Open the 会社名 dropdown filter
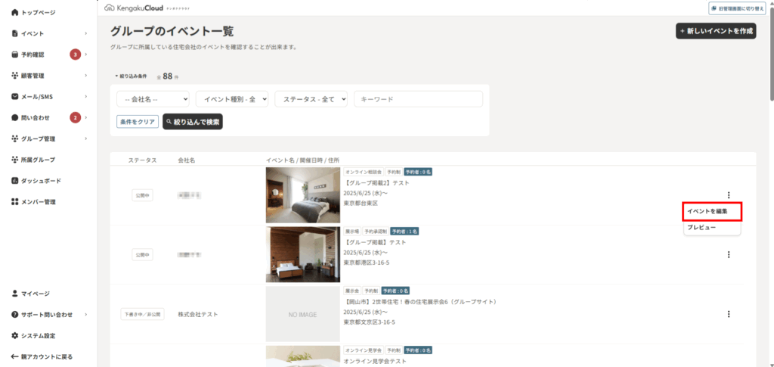774x367 pixels. pos(153,99)
